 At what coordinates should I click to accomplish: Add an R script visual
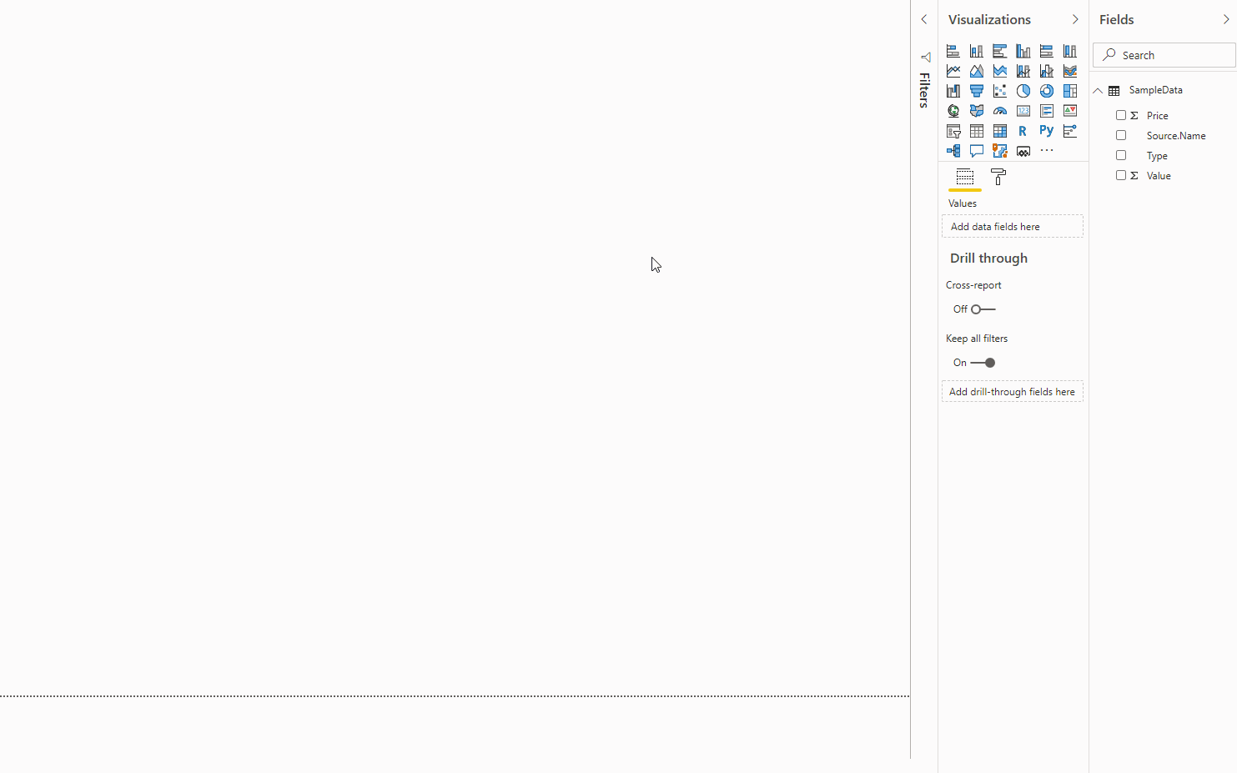coord(1023,130)
